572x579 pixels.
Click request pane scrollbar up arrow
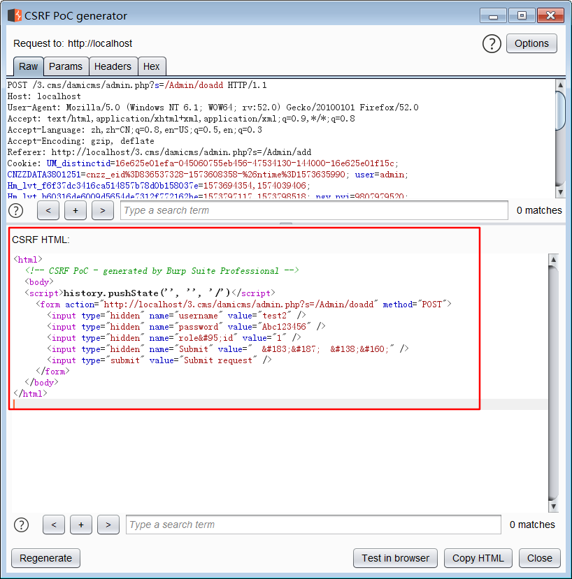[x=561, y=85]
